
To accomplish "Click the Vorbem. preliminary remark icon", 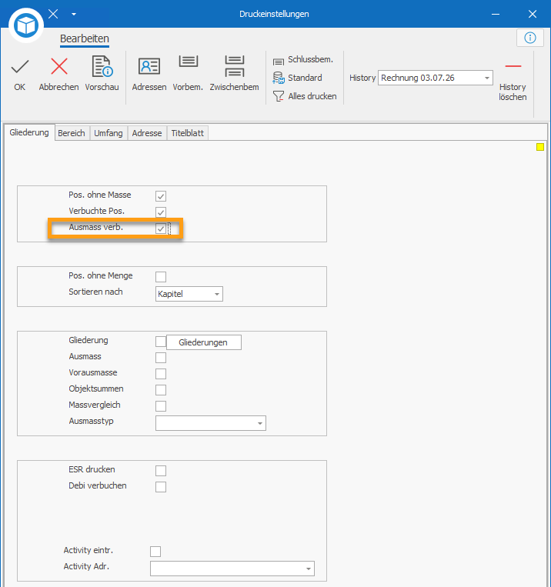I will [x=188, y=61].
